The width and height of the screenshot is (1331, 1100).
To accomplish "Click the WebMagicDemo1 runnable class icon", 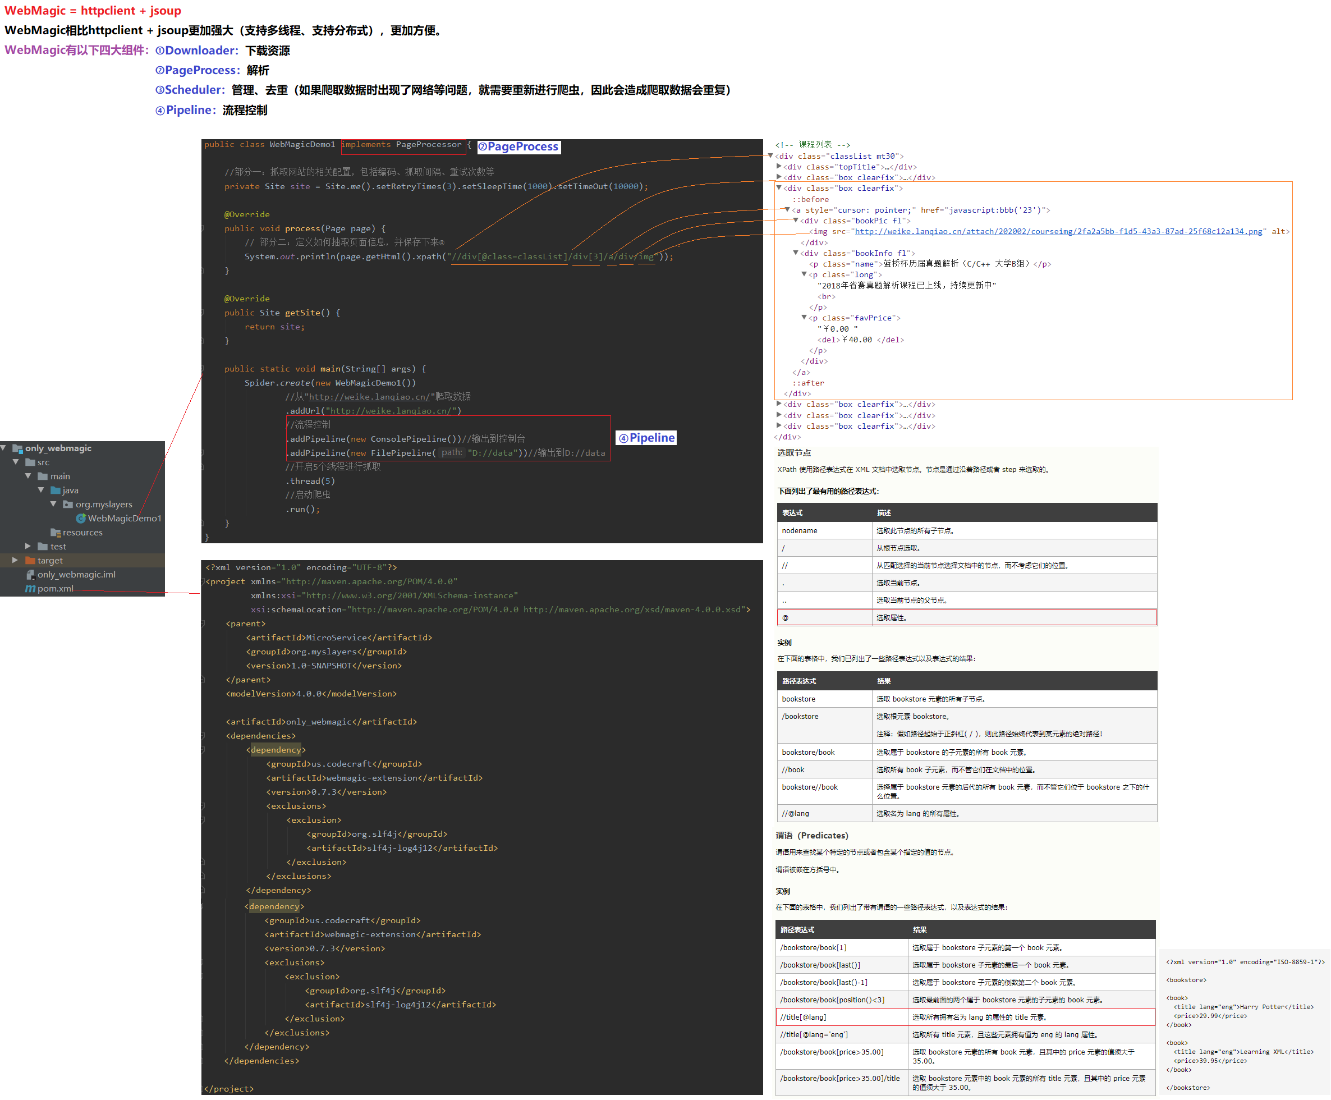I will [80, 519].
